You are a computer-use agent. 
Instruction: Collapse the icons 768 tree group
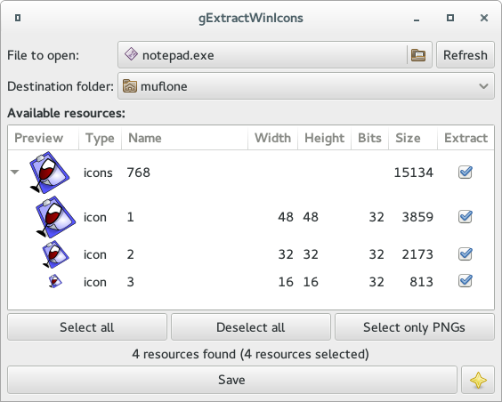click(x=15, y=172)
